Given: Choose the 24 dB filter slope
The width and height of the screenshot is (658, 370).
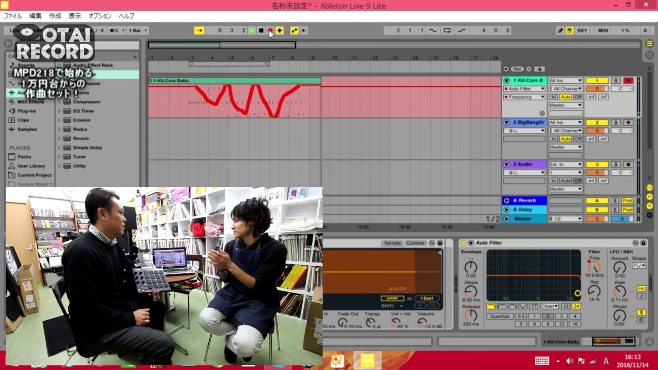Looking at the screenshot, I should [576, 306].
